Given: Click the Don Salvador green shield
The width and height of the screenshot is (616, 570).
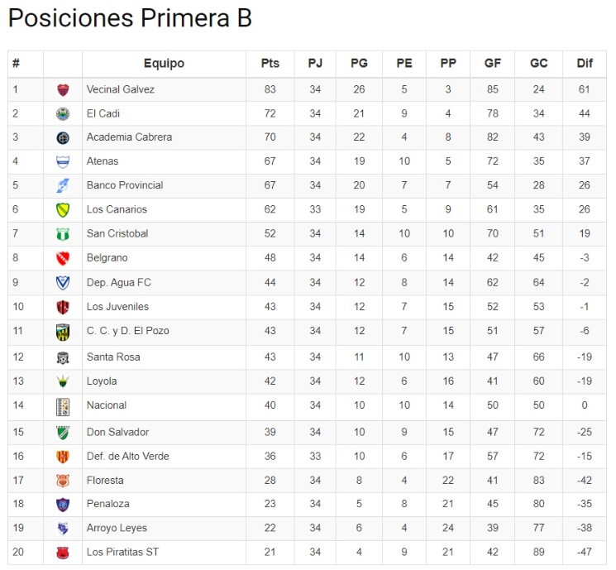Looking at the screenshot, I should 63,433.
